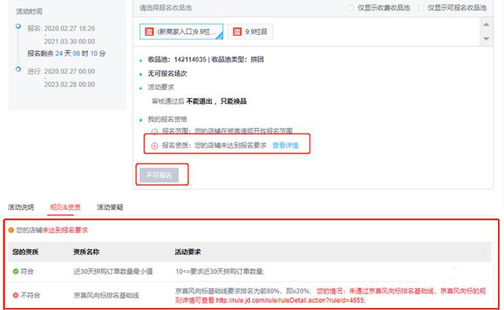The height and width of the screenshot is (310, 504).
Task: Click the orange warning icon above qualification table
Action: [11, 230]
